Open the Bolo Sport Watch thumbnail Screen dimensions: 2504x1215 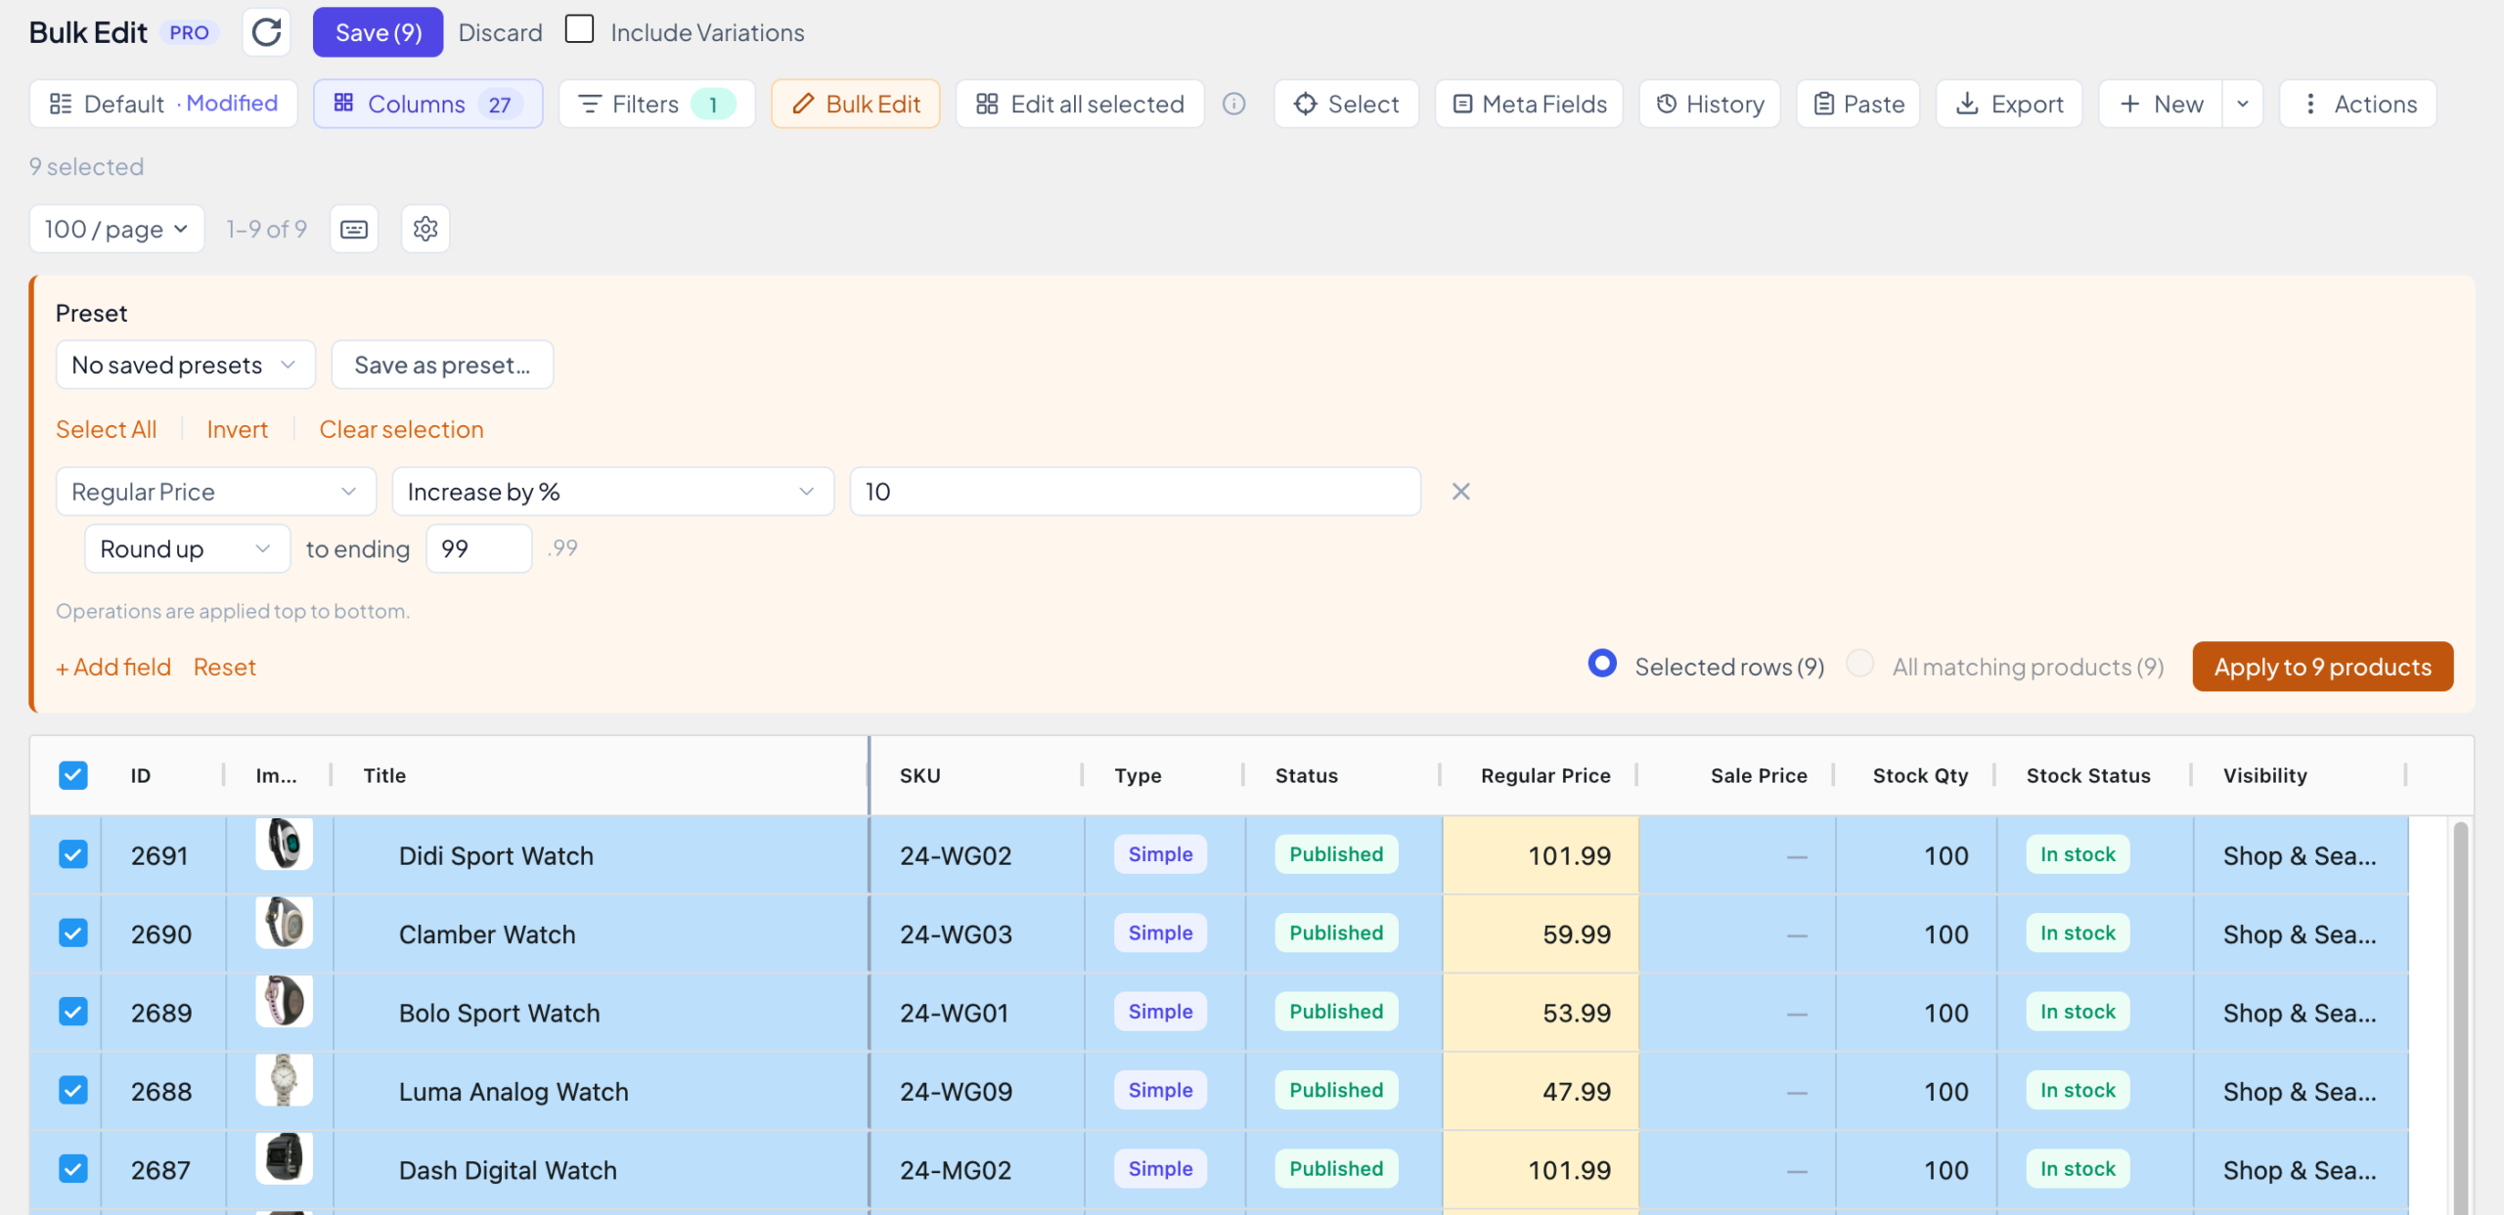pos(284,1000)
